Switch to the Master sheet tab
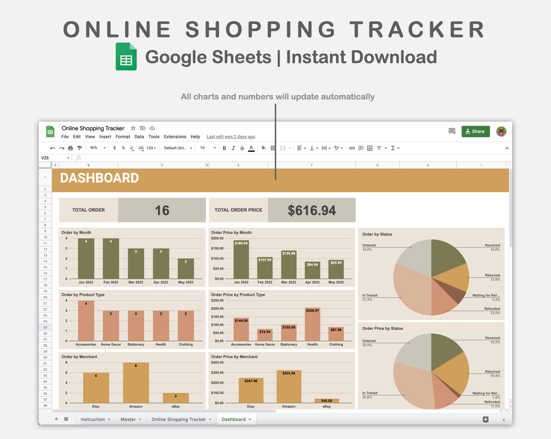This screenshot has height=439, width=551. click(x=129, y=419)
